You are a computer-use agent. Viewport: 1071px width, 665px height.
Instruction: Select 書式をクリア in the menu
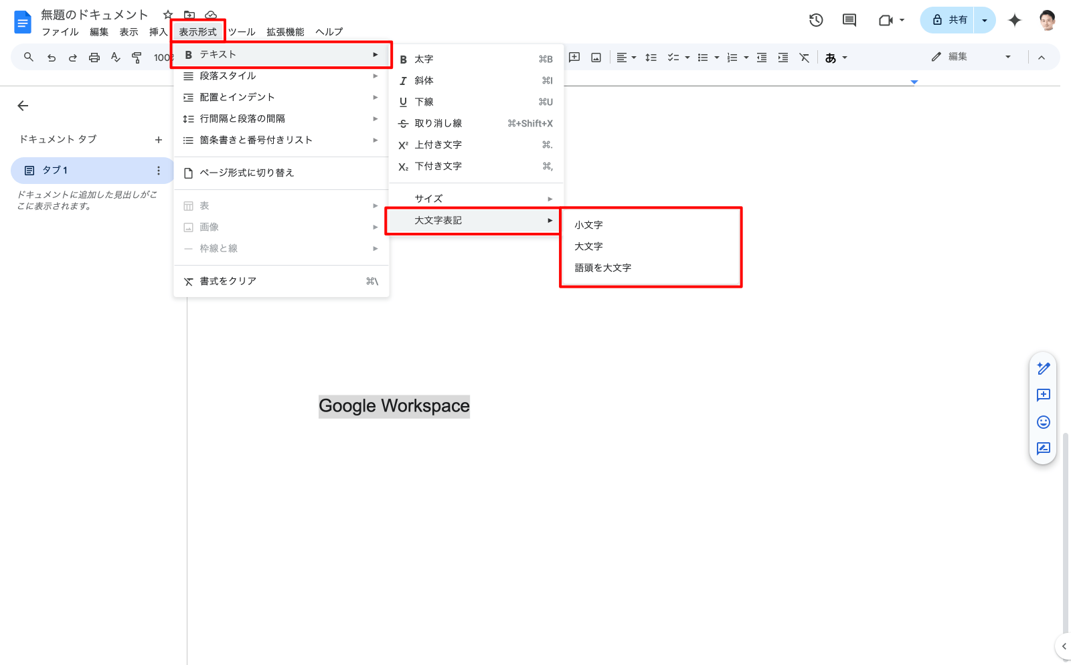point(281,281)
